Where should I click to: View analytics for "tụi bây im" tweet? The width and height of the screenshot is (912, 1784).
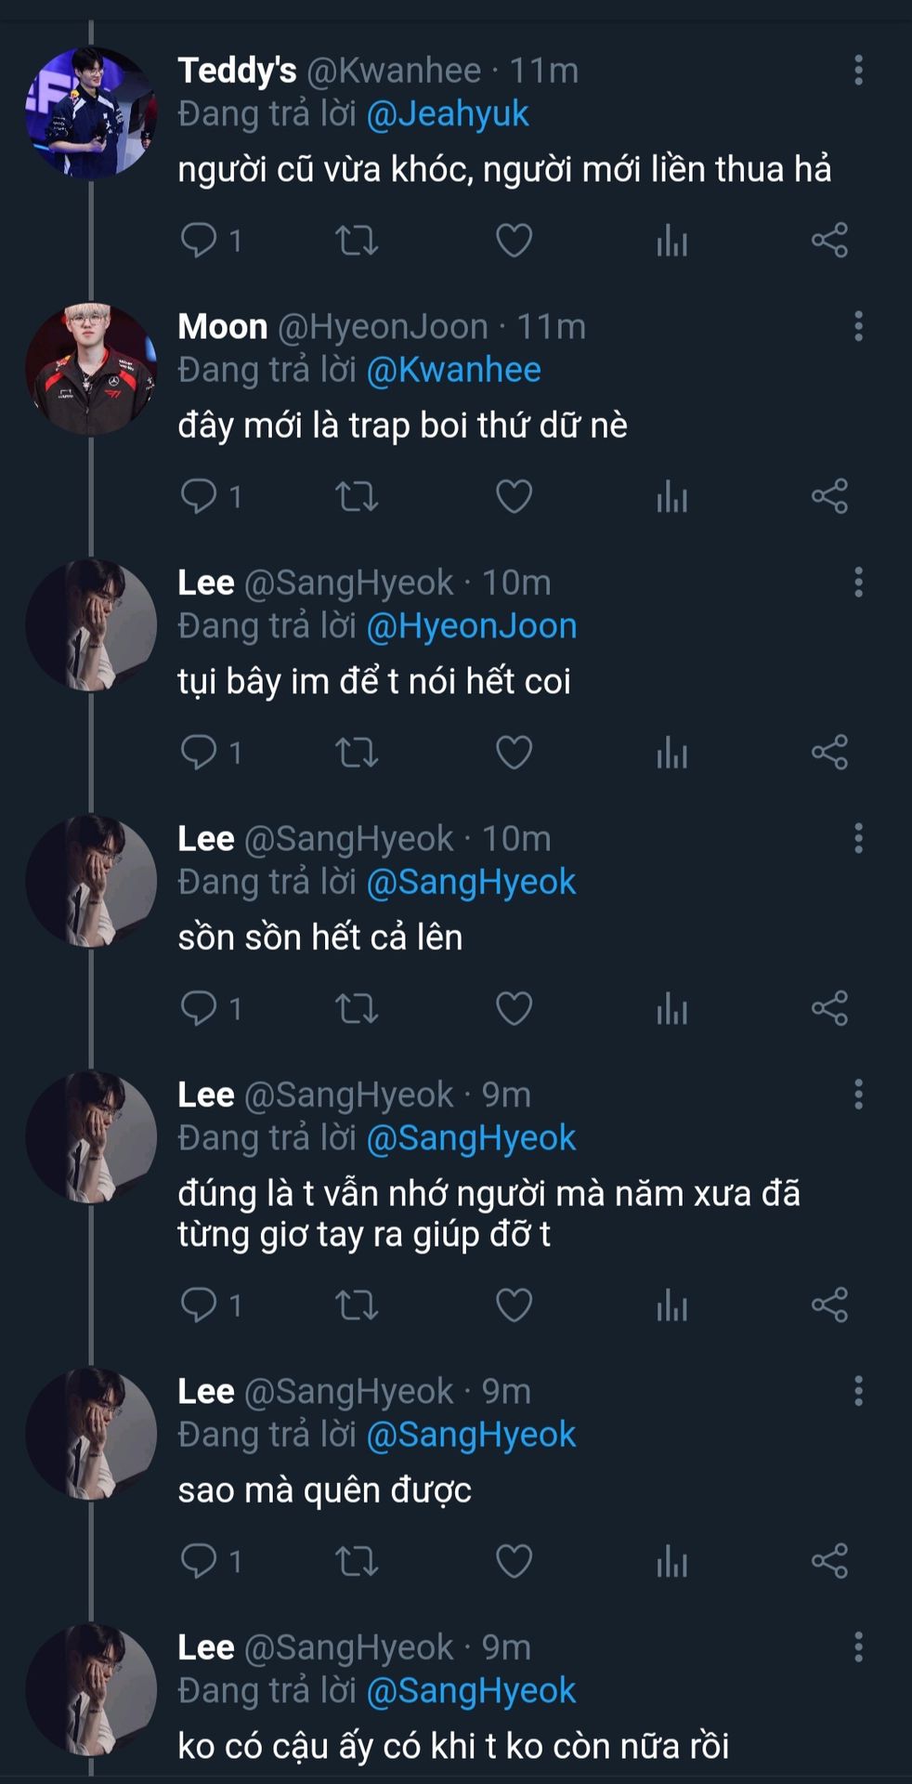click(671, 752)
